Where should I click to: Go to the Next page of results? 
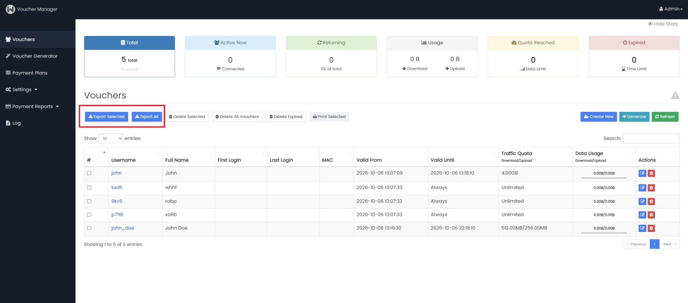coord(670,244)
